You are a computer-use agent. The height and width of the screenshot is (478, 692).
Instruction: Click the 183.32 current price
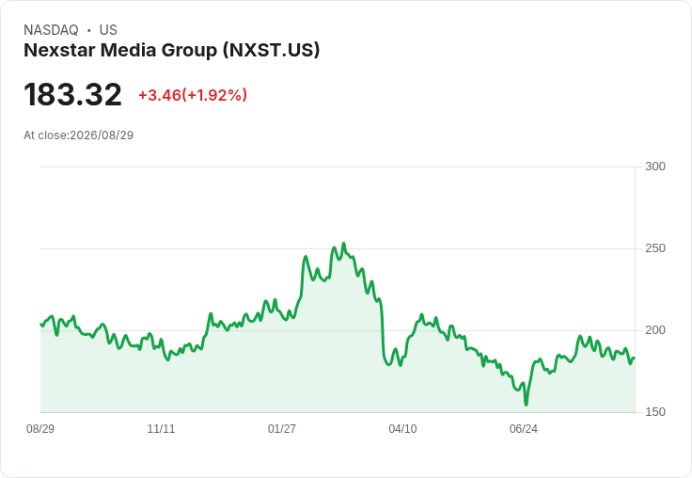point(72,94)
